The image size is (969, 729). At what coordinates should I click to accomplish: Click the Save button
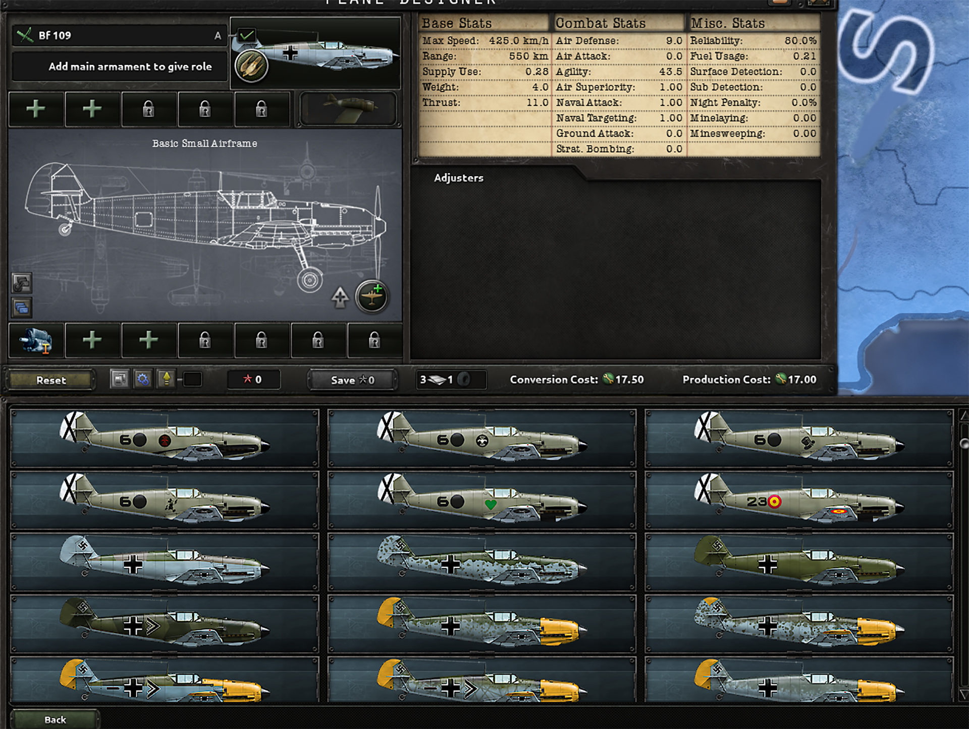352,380
